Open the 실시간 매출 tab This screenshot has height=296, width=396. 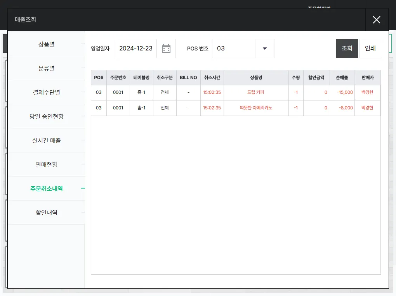pos(47,140)
